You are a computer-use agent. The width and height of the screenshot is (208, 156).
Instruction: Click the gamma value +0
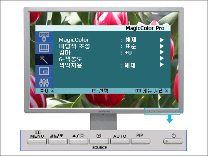pos(128,53)
